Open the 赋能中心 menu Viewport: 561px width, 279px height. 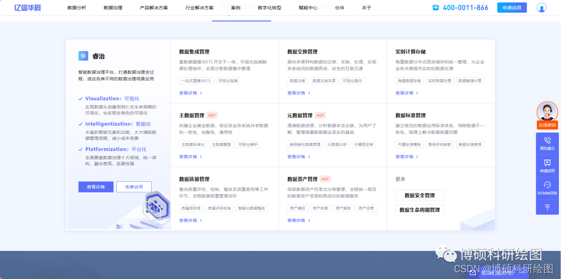pyautogui.click(x=308, y=8)
